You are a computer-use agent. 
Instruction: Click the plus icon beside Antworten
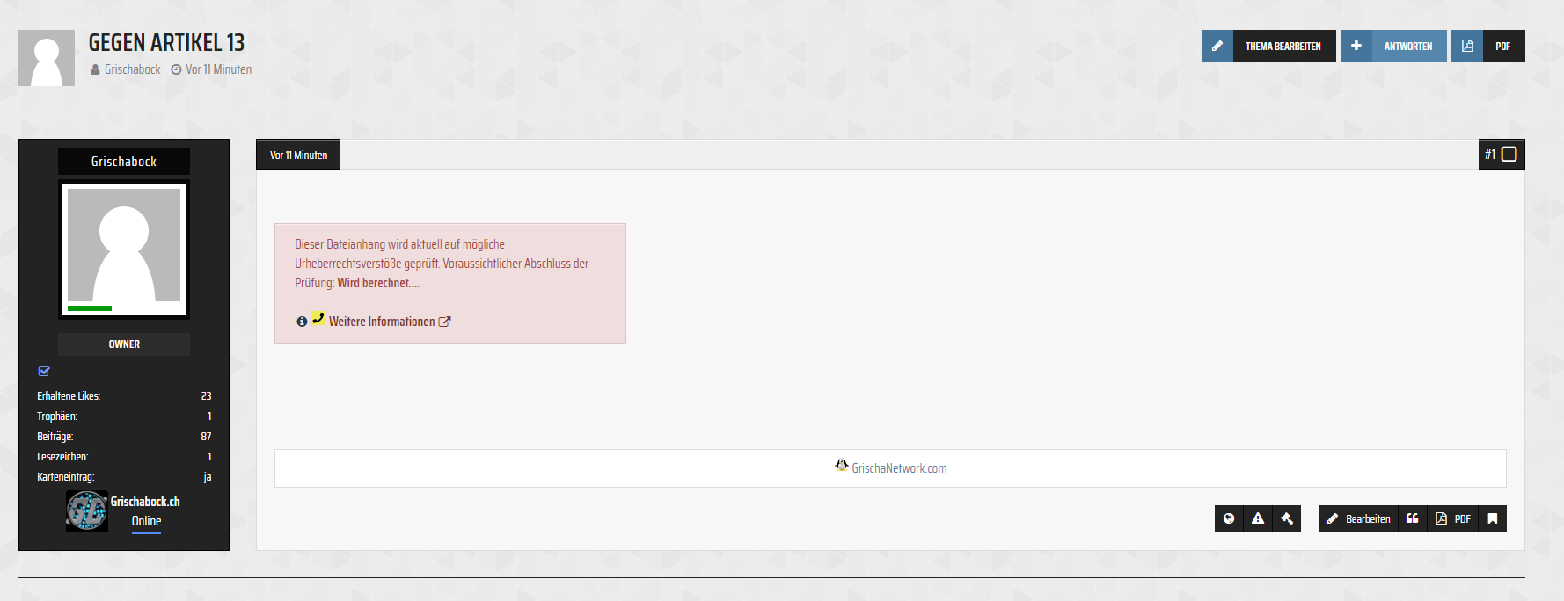(1356, 47)
